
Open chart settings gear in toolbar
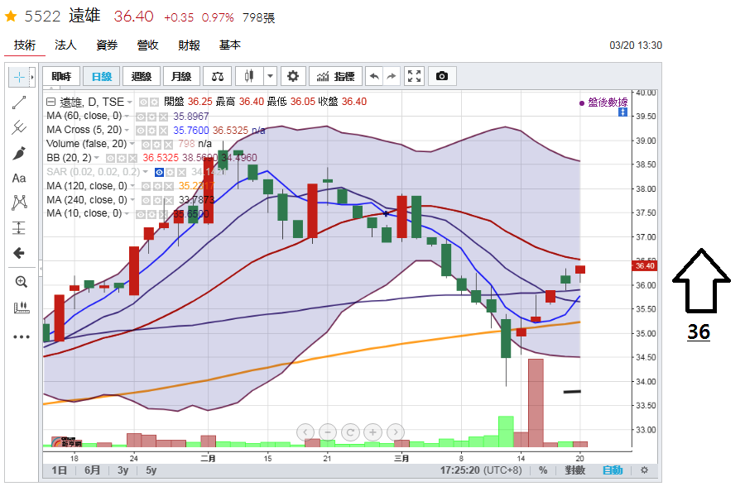[293, 76]
